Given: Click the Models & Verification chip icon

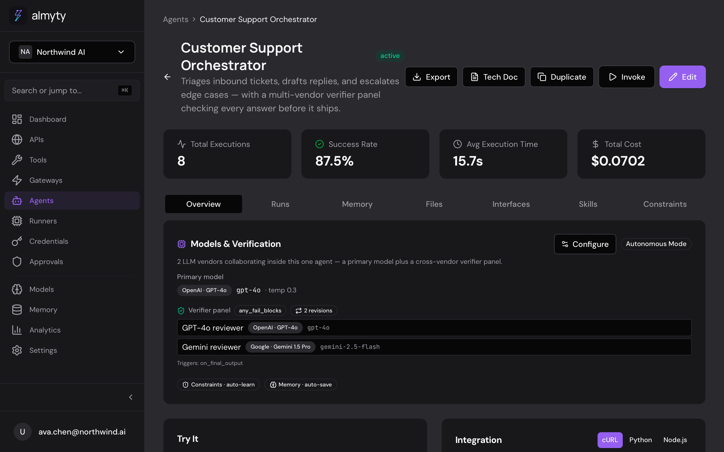Looking at the screenshot, I should click(x=181, y=244).
